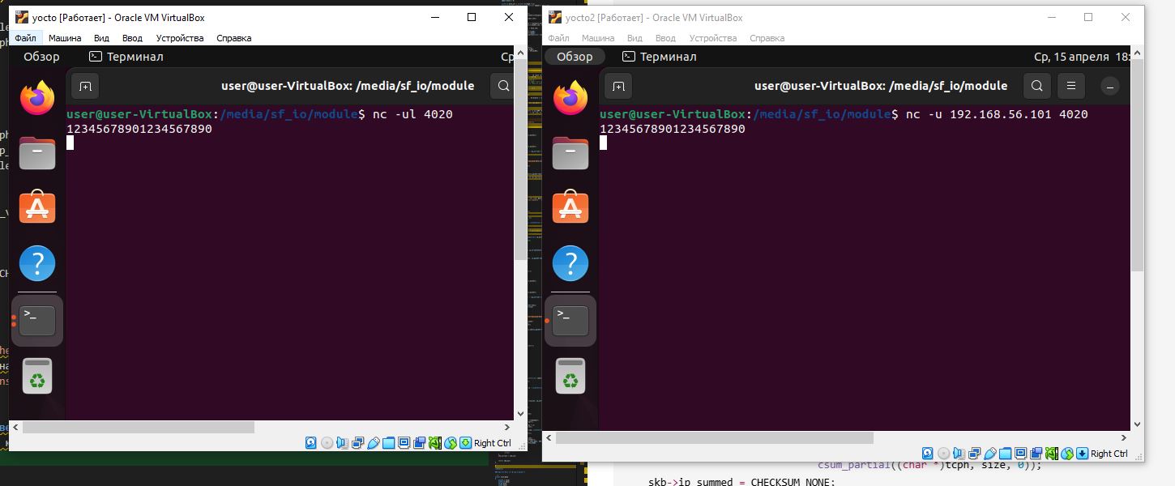
Task: Open green CPU features indicator in yocto2 window
Action: coord(1052,454)
